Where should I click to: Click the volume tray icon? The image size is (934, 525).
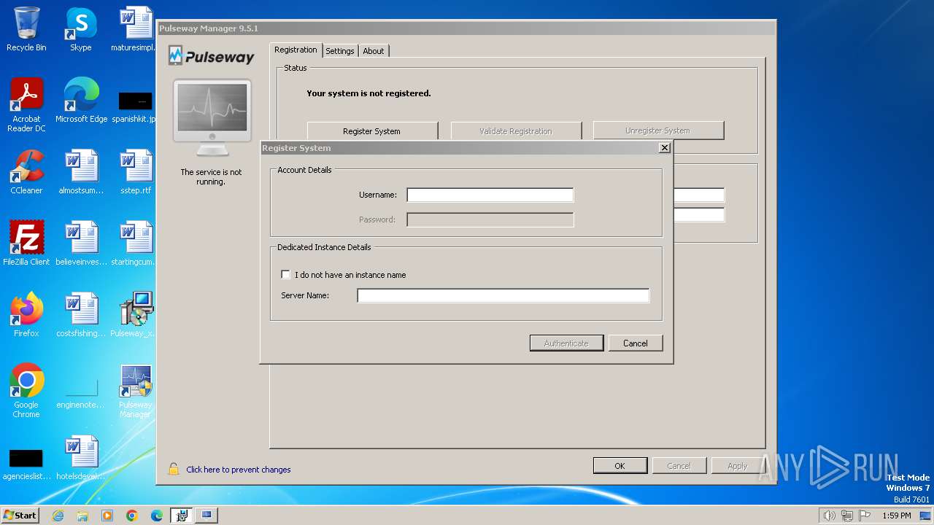point(829,516)
